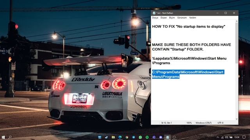The width and height of the screenshot is (250, 140).
Task: Click the scrollbar up arrow in Notepad
Action: [237, 21]
